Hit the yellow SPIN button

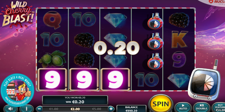tap(161, 104)
